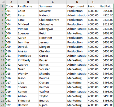
Task: Select row 12 header
Action: 3,56
